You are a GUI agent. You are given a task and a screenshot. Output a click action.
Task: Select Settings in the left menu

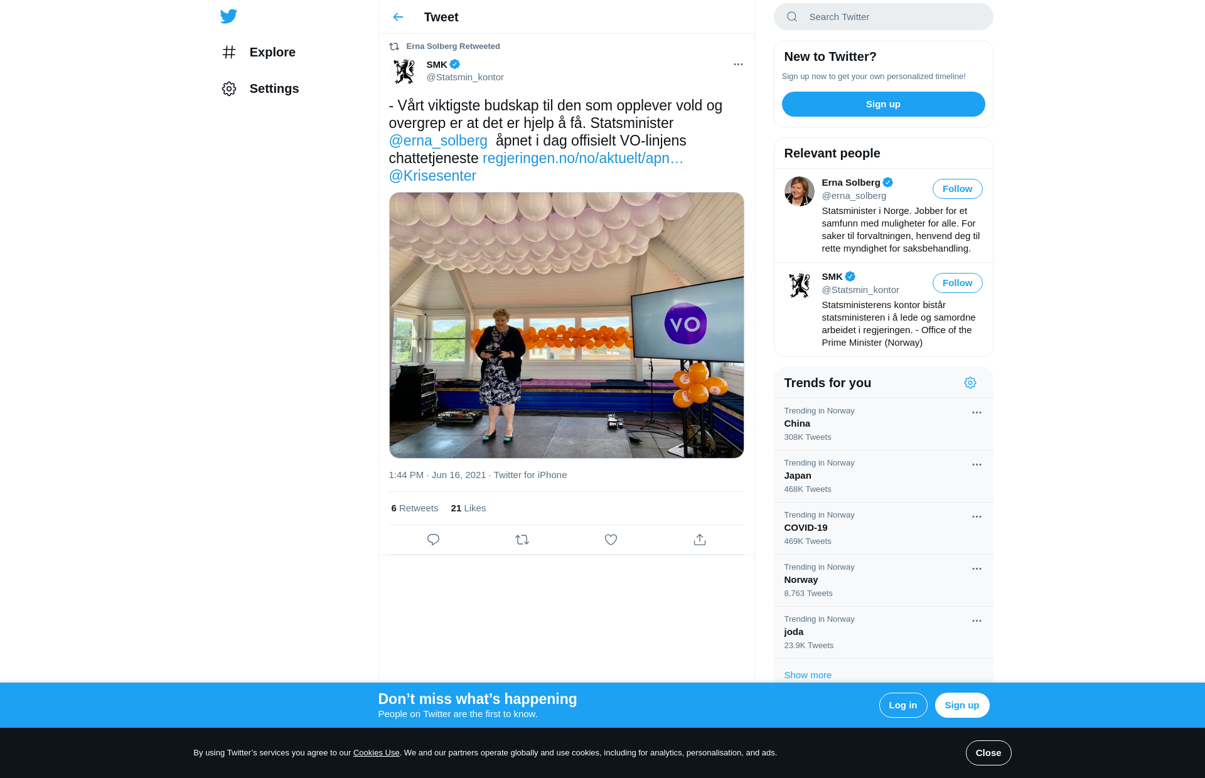(274, 88)
